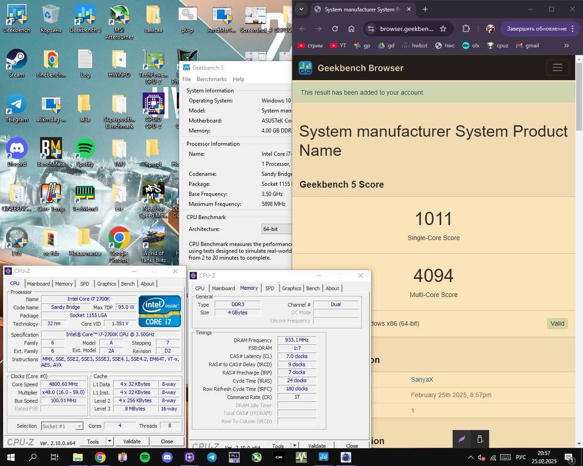Image resolution: width=583 pixels, height=466 pixels.
Task: Open the Telegram desktop shortcut
Action: (x=17, y=108)
